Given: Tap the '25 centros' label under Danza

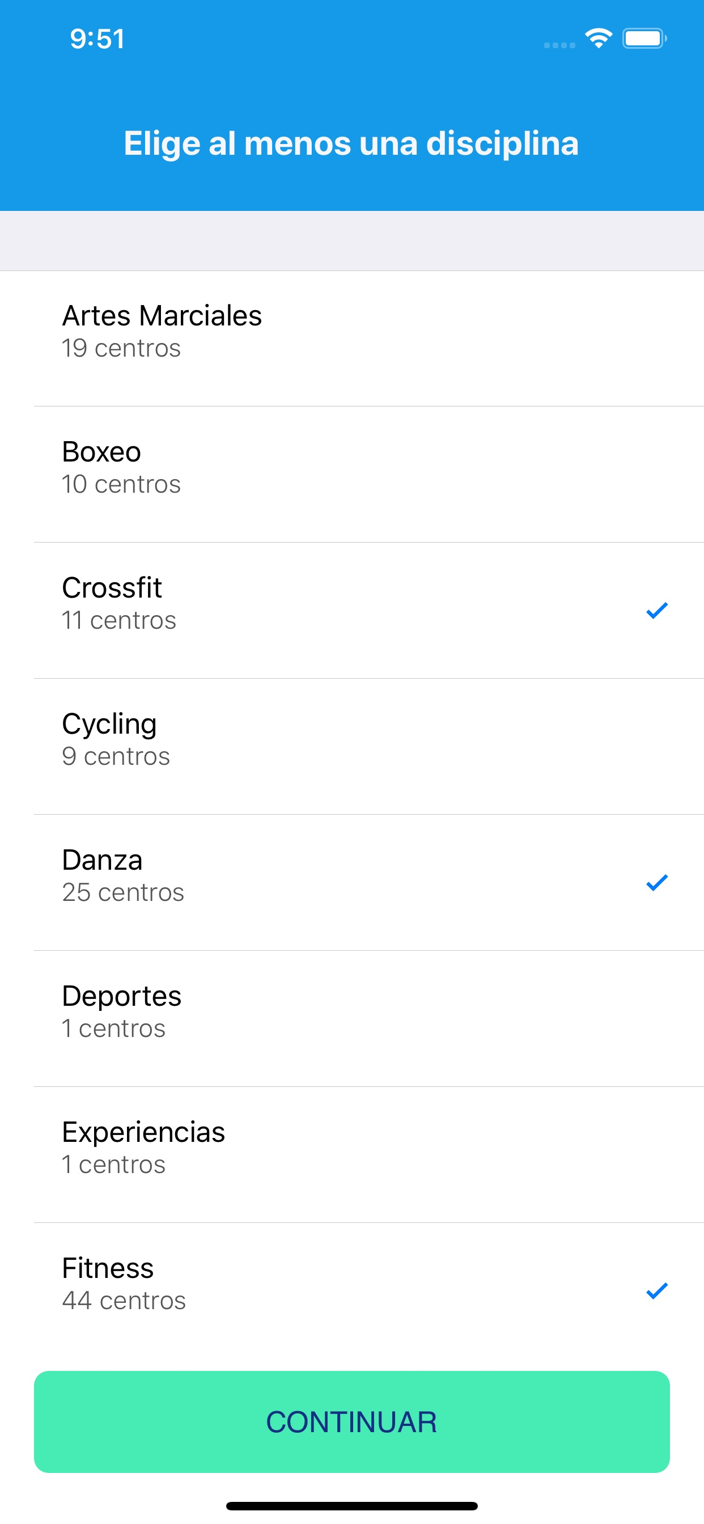Looking at the screenshot, I should tap(123, 893).
